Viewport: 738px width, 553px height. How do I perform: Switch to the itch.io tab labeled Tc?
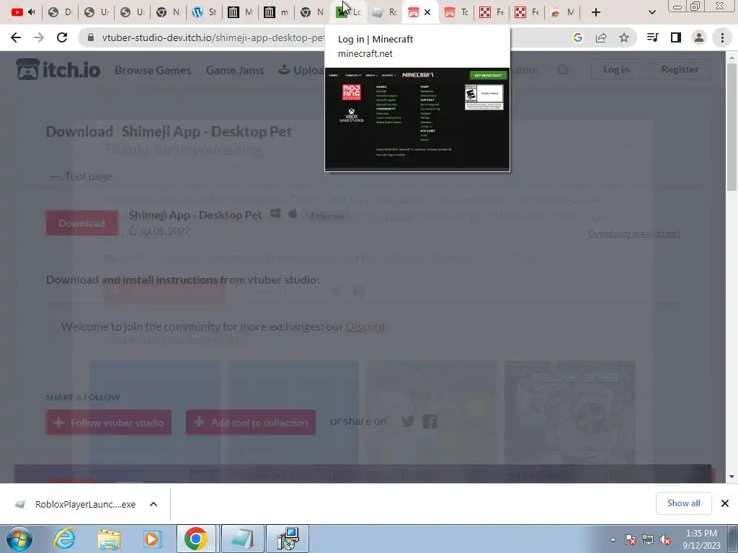(x=456, y=12)
